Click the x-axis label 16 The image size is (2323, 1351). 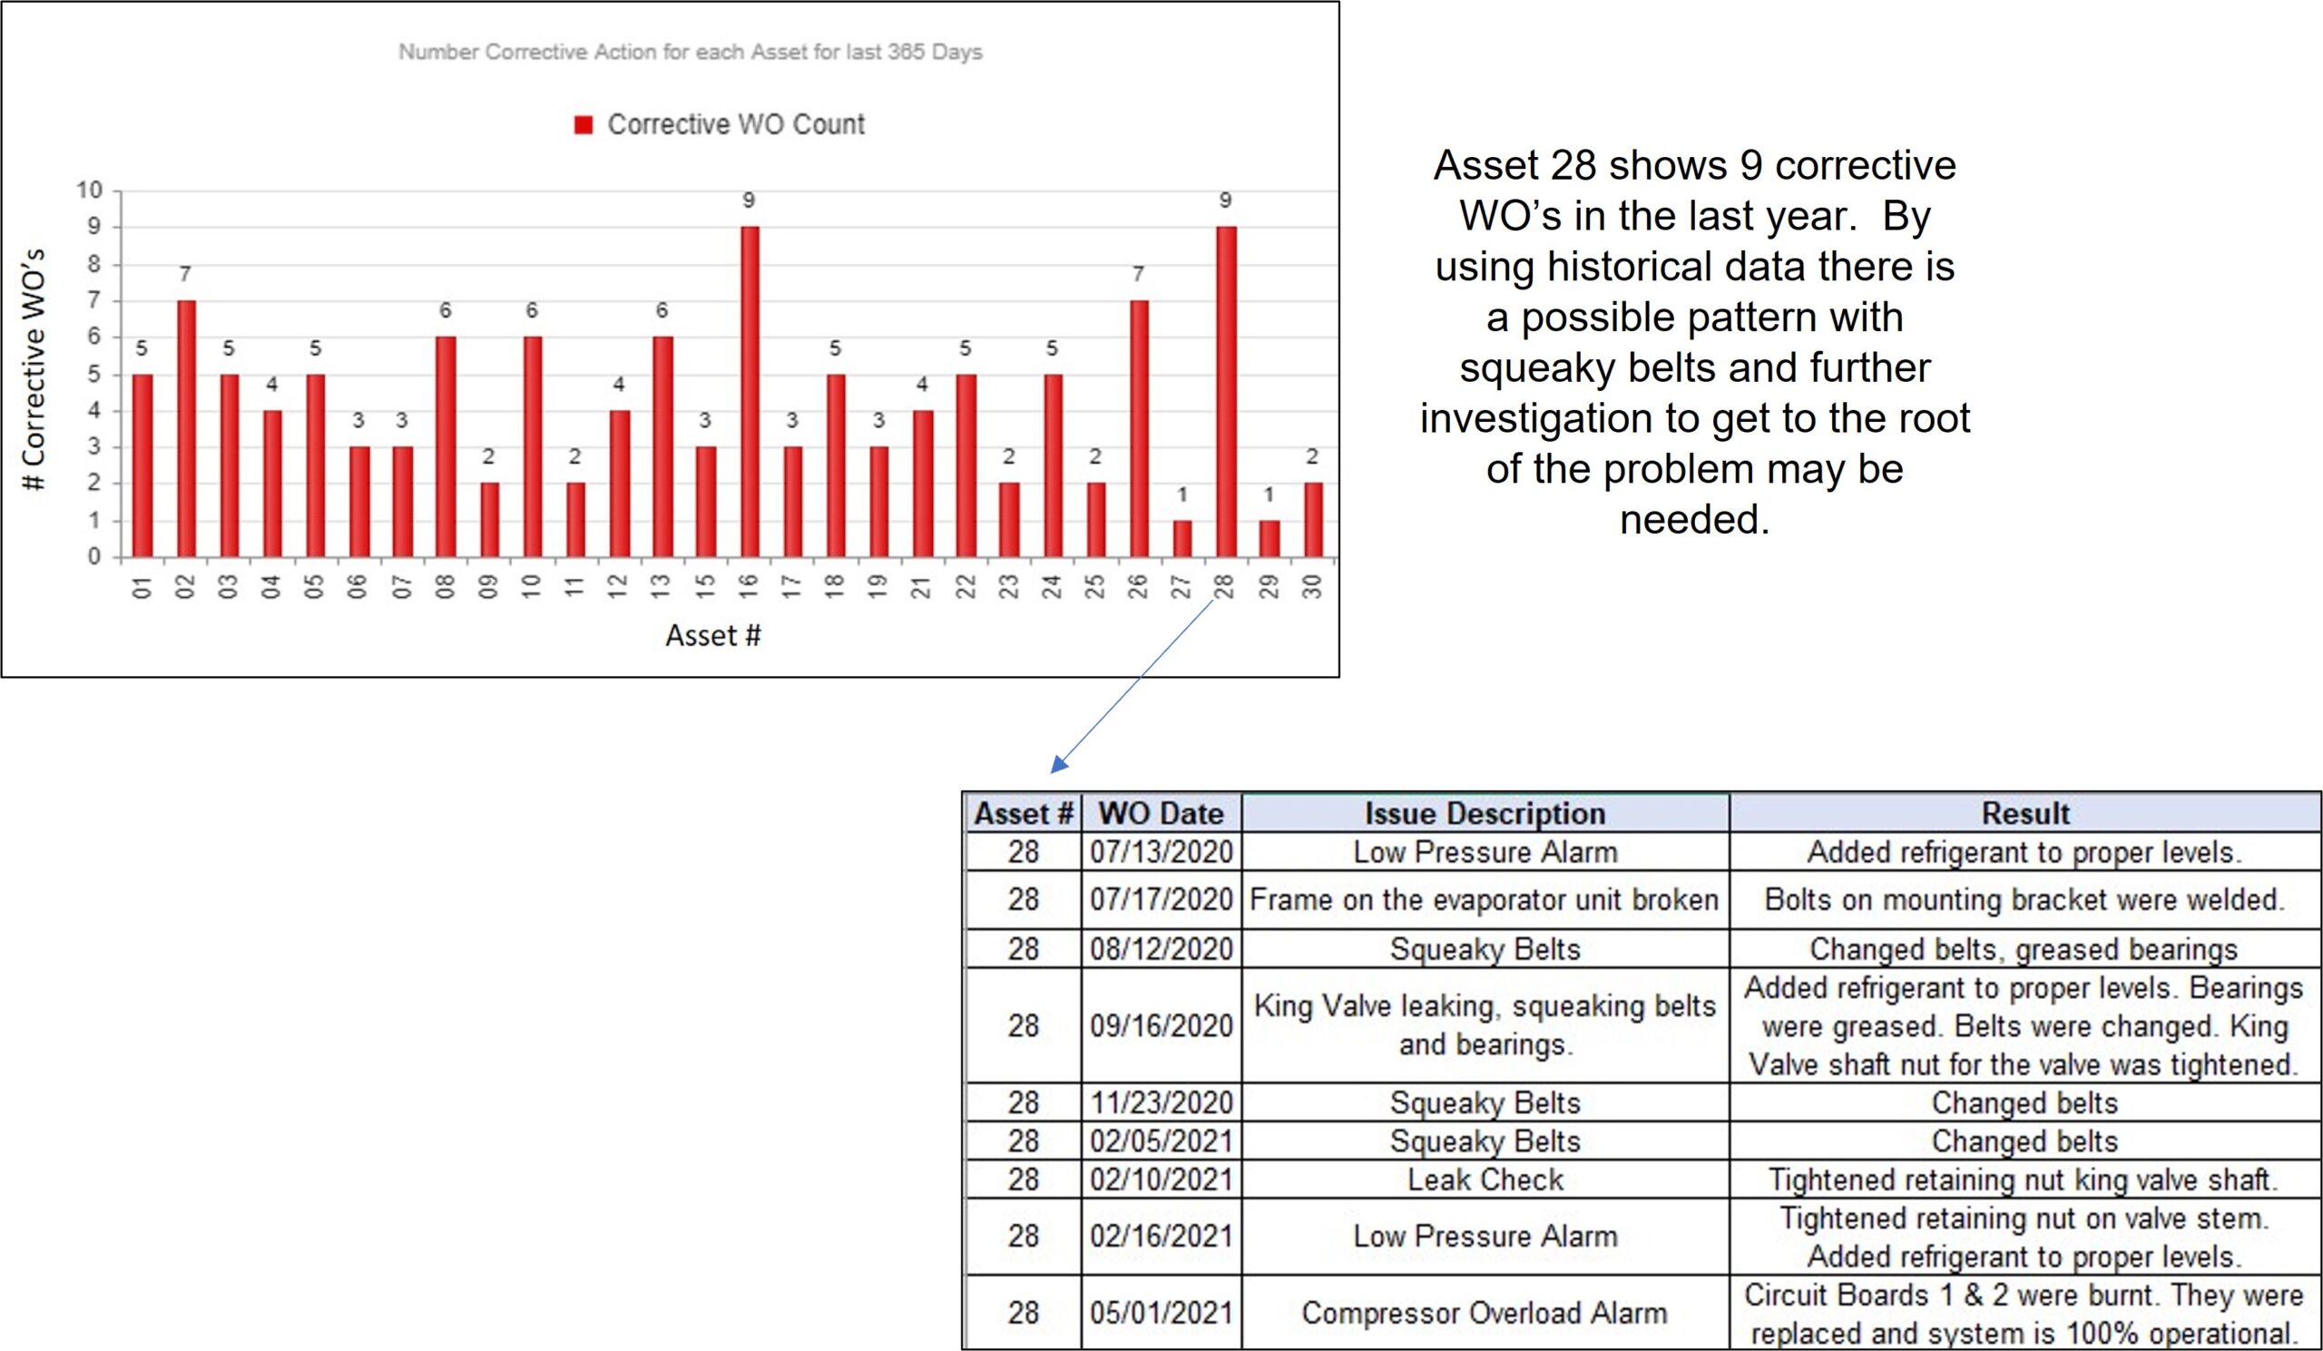pos(750,585)
